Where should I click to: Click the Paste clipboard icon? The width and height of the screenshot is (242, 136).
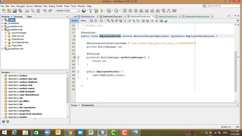38,11
